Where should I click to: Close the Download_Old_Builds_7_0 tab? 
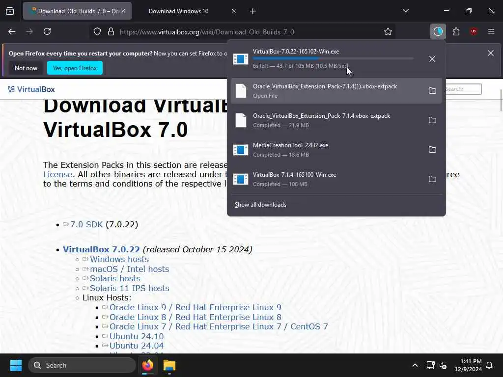pyautogui.click(x=123, y=11)
